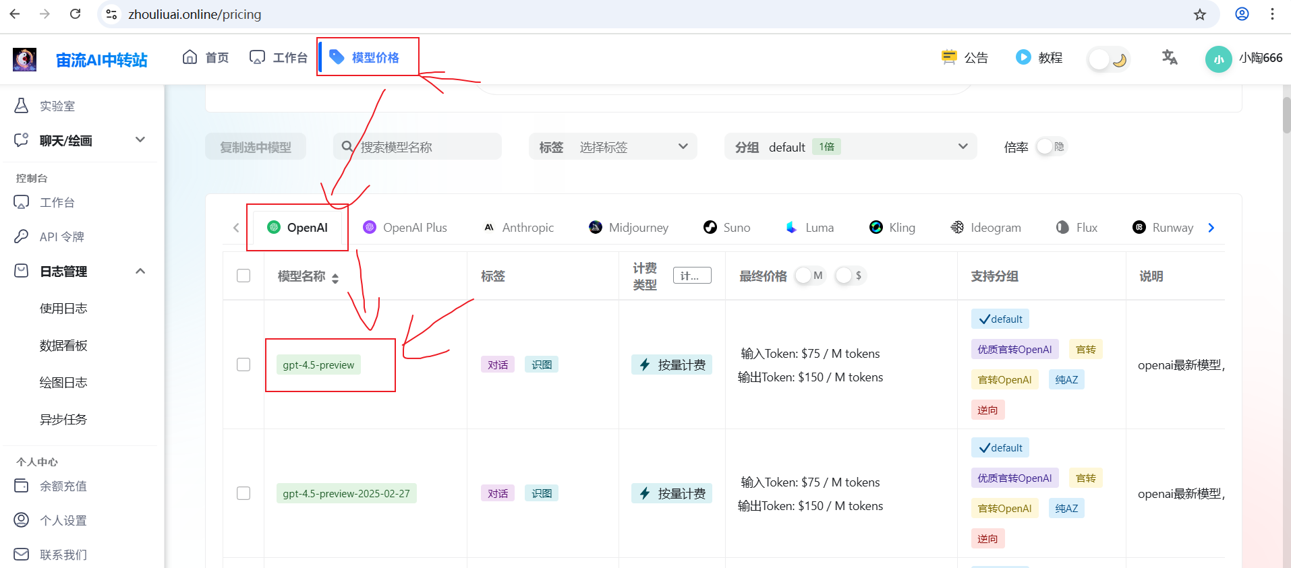The height and width of the screenshot is (568, 1291).
Task: Click the 纯AZ tag in gpt-4.5-preview-2025-02-27 row
Action: pos(1066,508)
